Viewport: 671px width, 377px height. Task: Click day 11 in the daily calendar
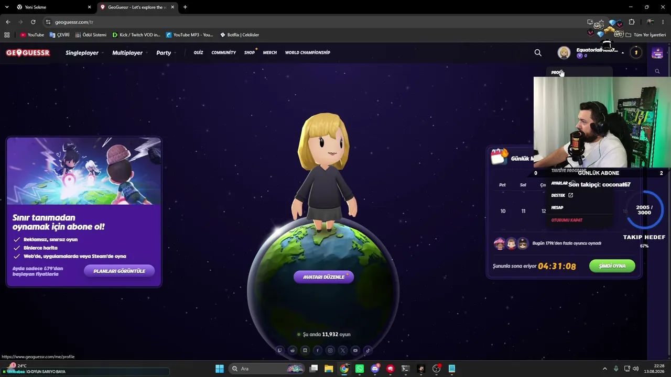[523, 211]
